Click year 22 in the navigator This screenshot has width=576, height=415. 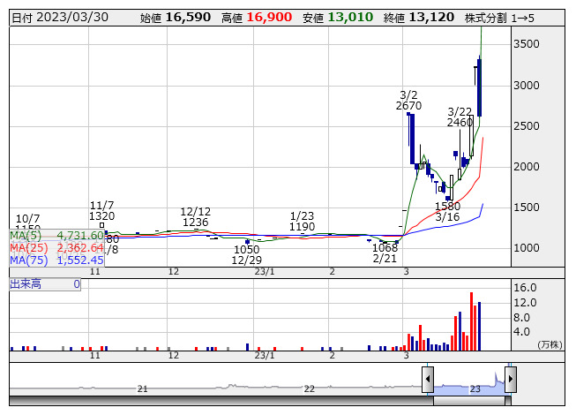tap(309, 389)
